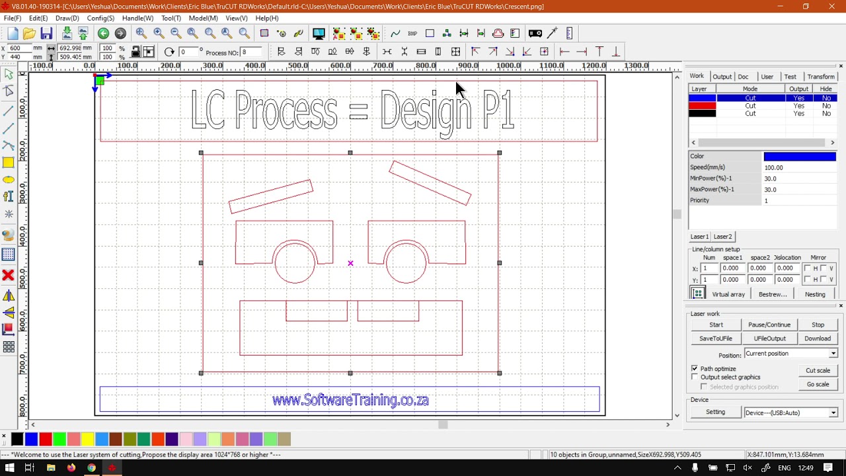Open the Model menu
This screenshot has width=846, height=476.
click(203, 19)
